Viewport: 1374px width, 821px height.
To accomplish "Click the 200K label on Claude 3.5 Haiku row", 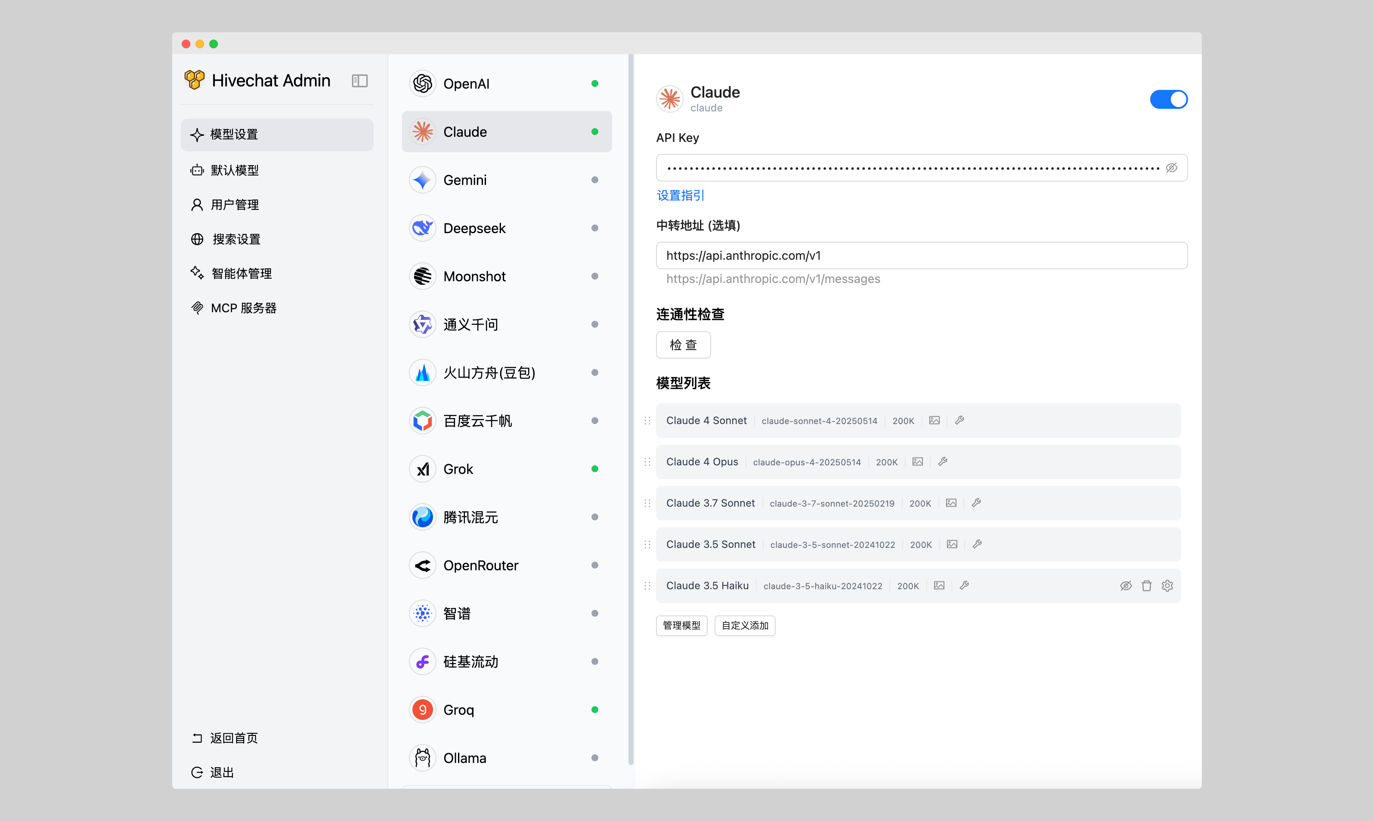I will [908, 586].
